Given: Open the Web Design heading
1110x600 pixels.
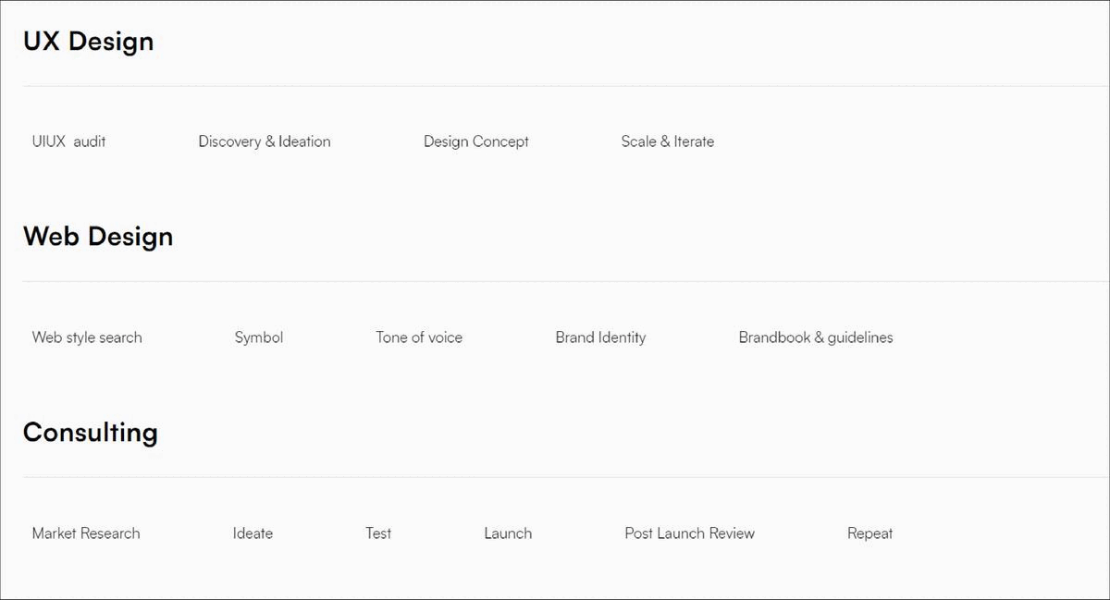Looking at the screenshot, I should (98, 237).
